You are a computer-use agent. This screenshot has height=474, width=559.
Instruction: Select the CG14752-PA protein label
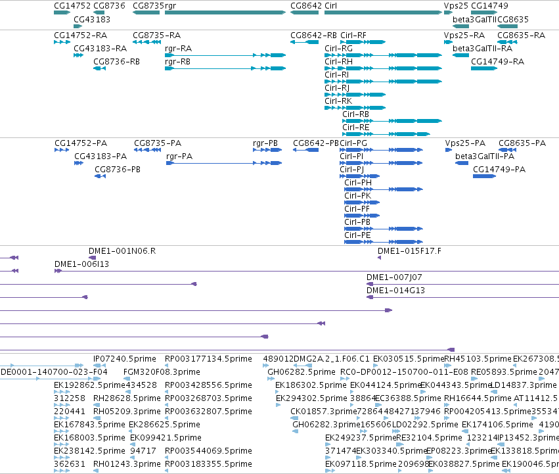coord(81,143)
